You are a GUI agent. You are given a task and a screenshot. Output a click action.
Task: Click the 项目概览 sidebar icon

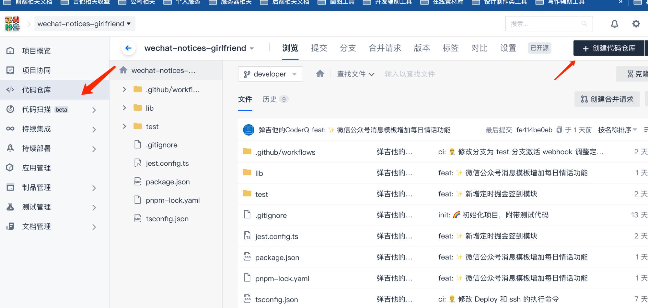click(x=10, y=51)
